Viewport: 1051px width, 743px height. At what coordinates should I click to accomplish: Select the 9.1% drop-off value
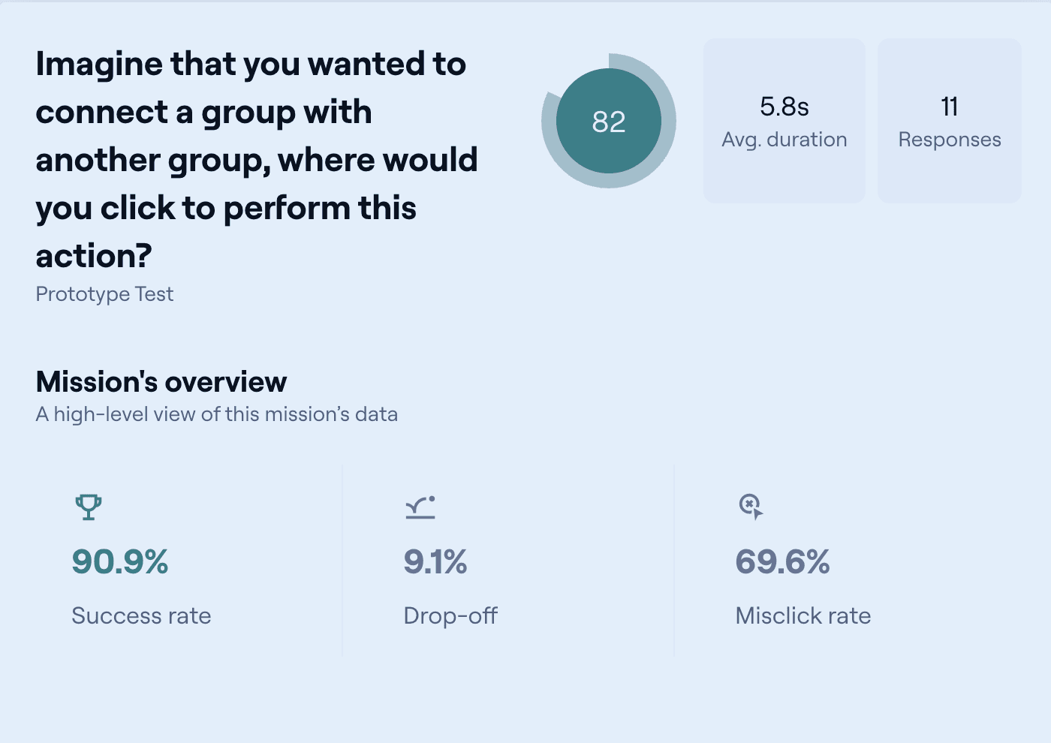click(435, 562)
